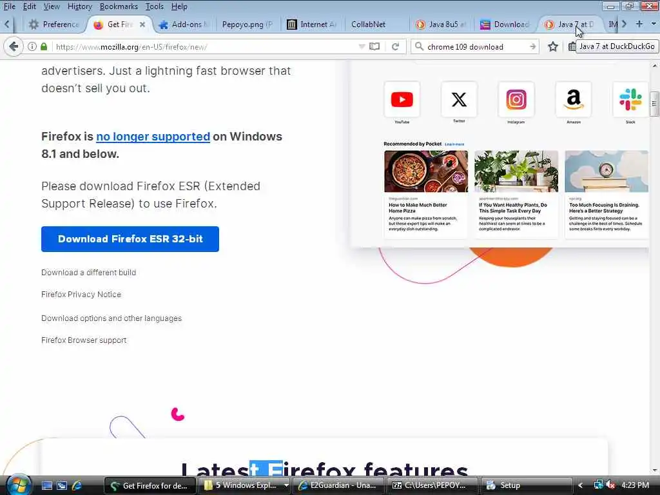The width and height of the screenshot is (660, 495).
Task: Launch Internet Explorer from quick launch
Action: (77, 485)
